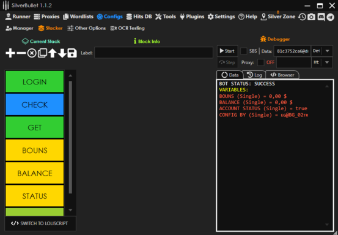The image size is (338, 235).
Task: Open the Silver Zone section
Action: pyautogui.click(x=278, y=17)
